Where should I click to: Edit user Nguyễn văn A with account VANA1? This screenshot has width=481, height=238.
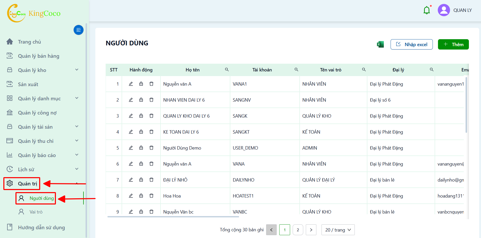(x=131, y=84)
